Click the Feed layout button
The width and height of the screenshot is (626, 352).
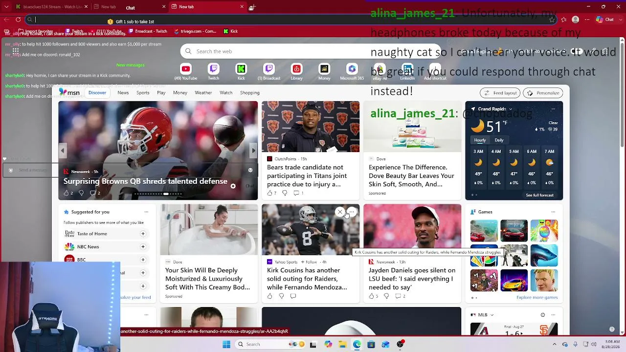[x=500, y=93]
